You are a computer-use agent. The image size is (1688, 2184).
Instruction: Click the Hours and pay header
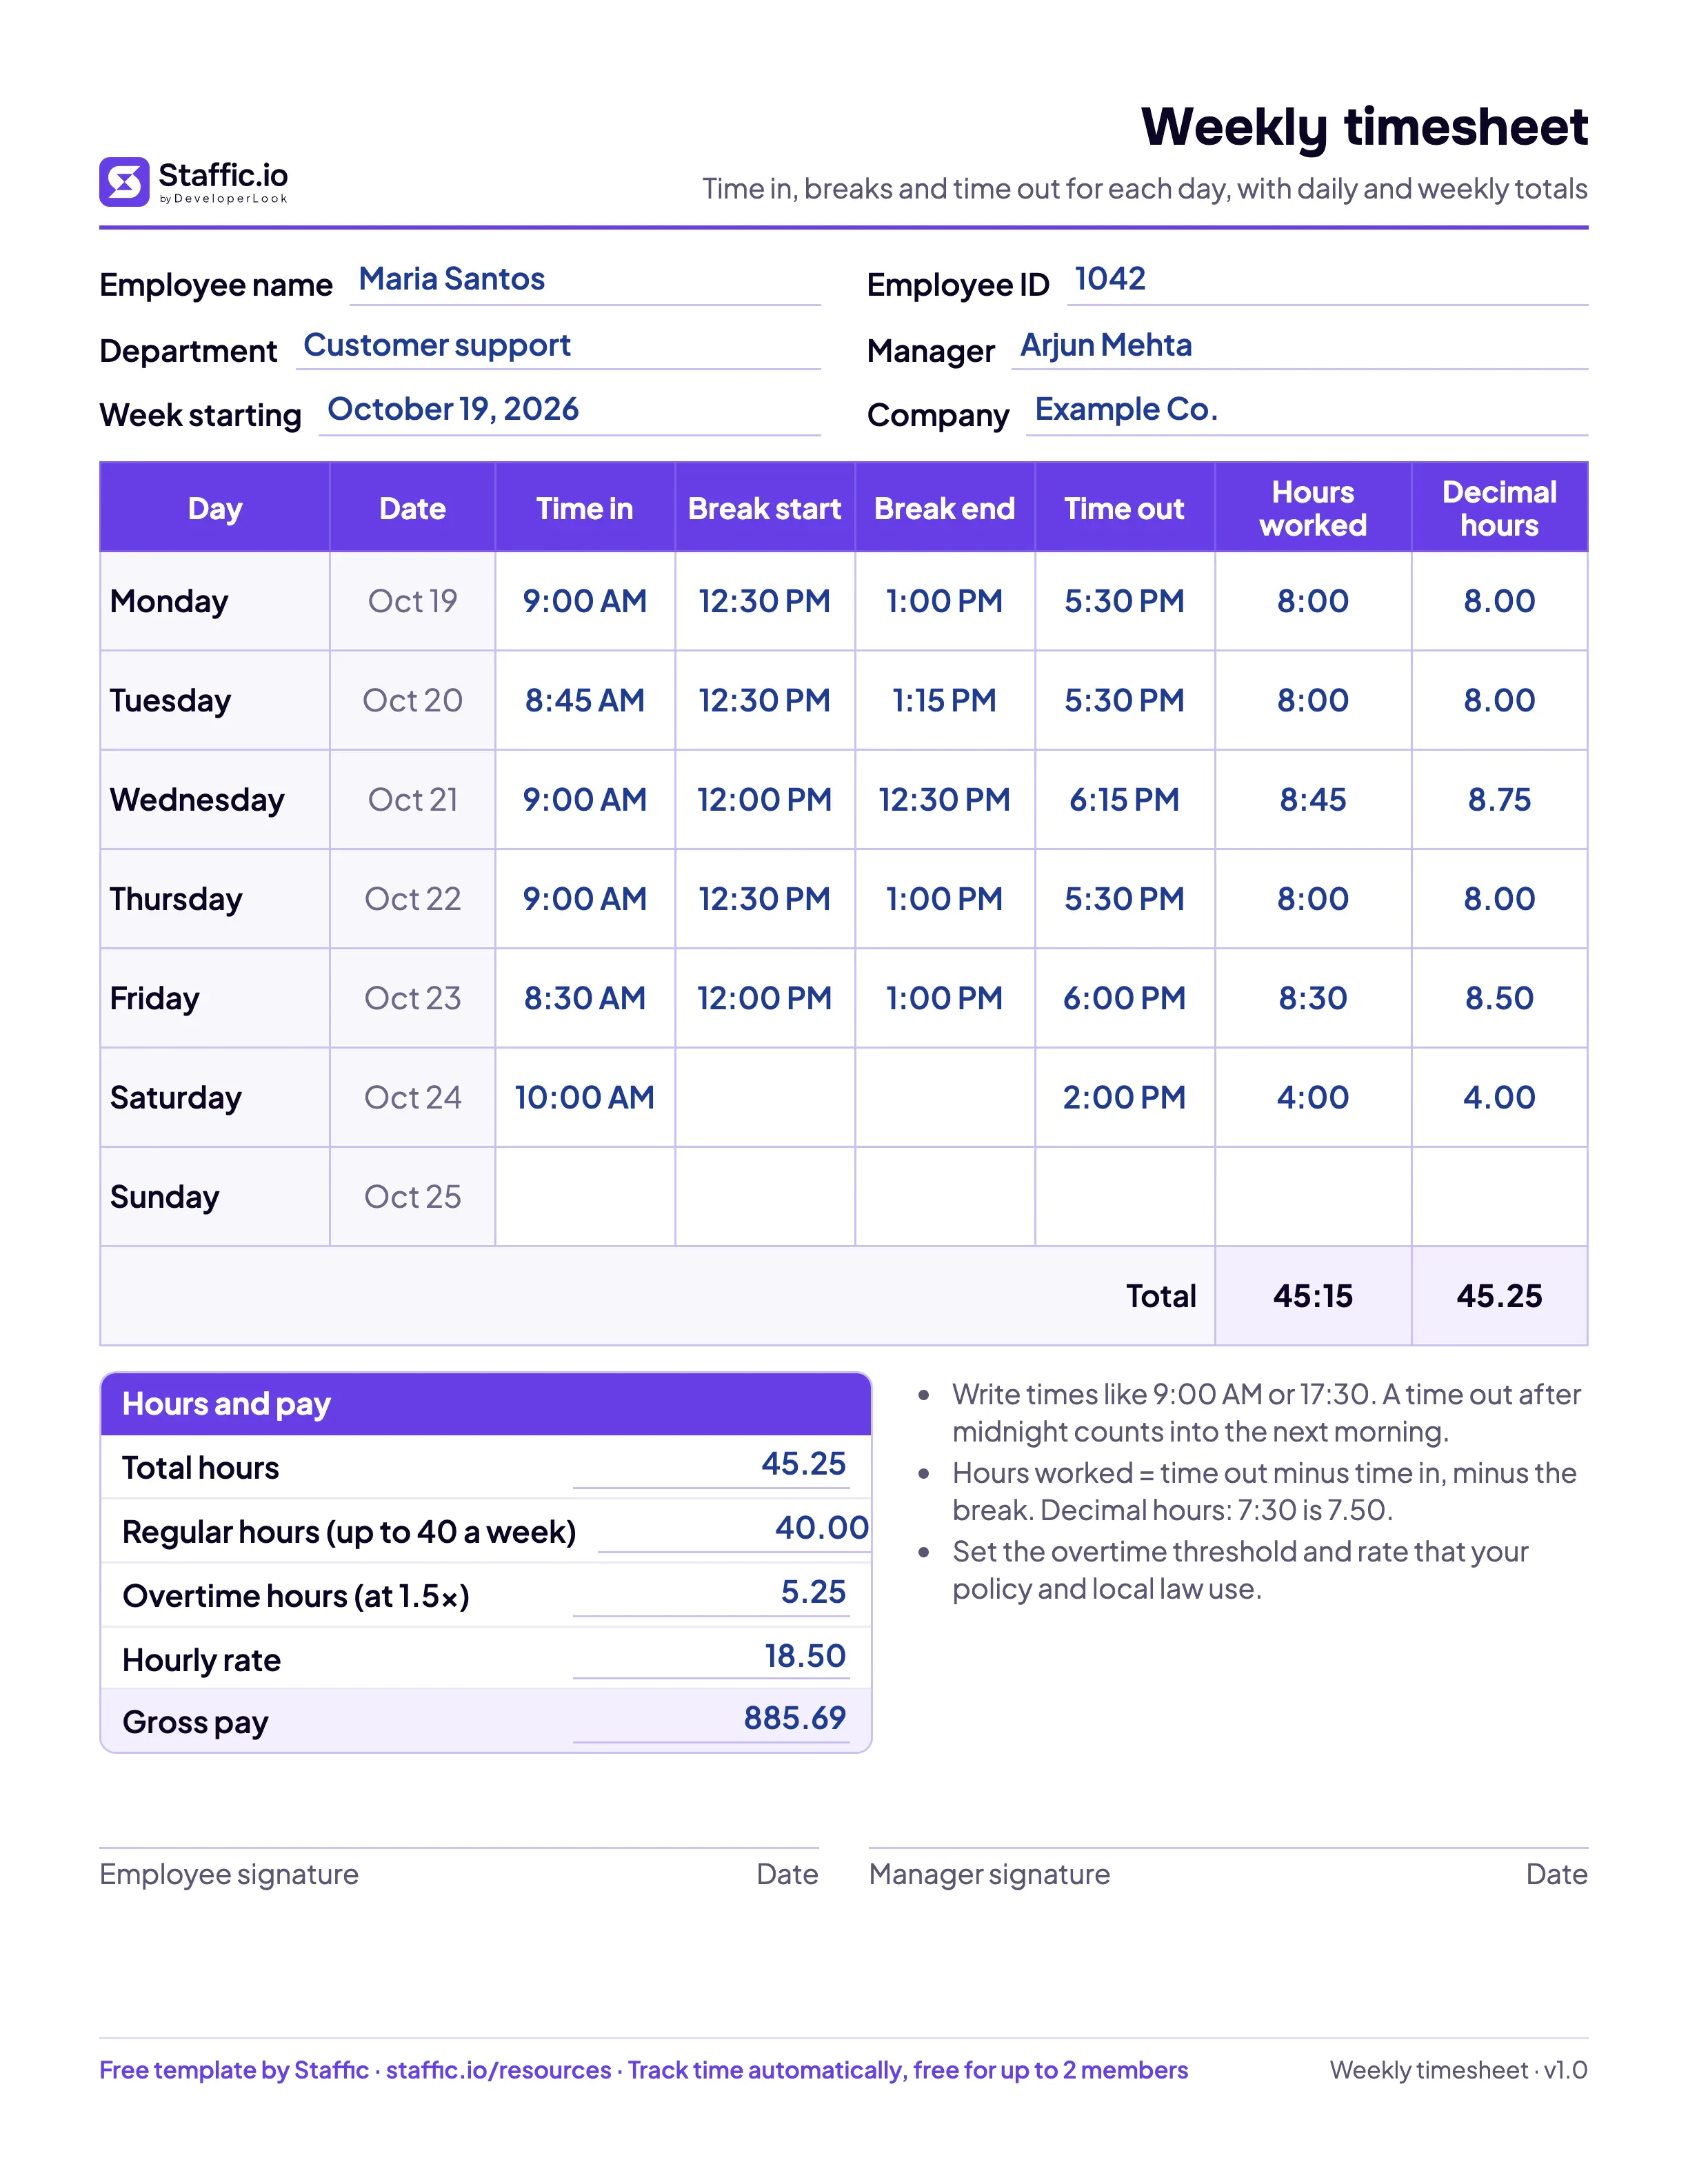(486, 1404)
